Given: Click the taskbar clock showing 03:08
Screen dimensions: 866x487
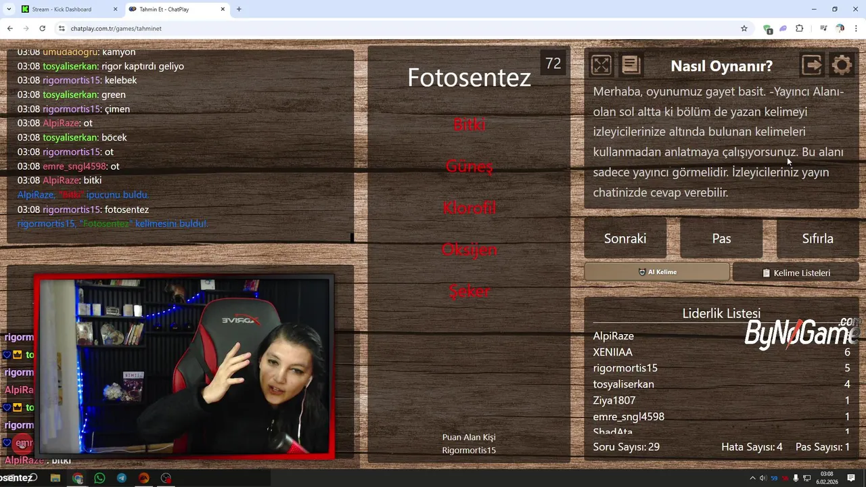Looking at the screenshot, I should (x=827, y=478).
